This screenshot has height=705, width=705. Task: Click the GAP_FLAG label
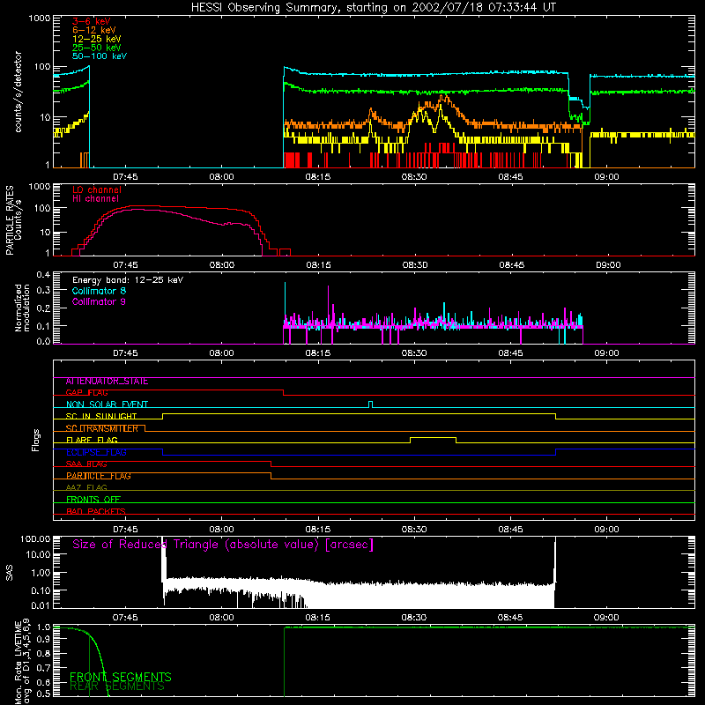point(86,392)
